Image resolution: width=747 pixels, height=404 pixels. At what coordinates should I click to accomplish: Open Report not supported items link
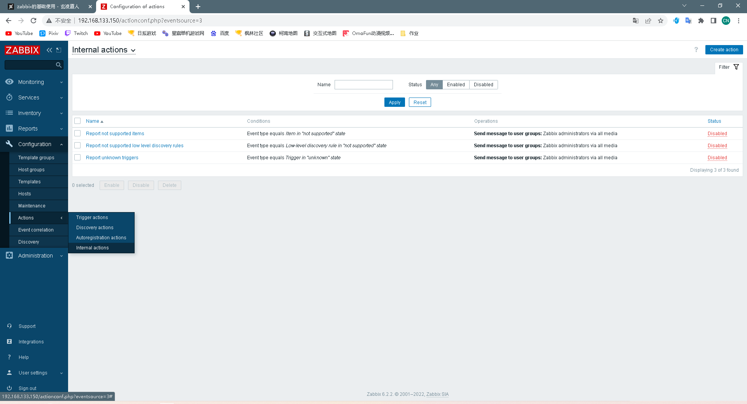pyautogui.click(x=115, y=134)
